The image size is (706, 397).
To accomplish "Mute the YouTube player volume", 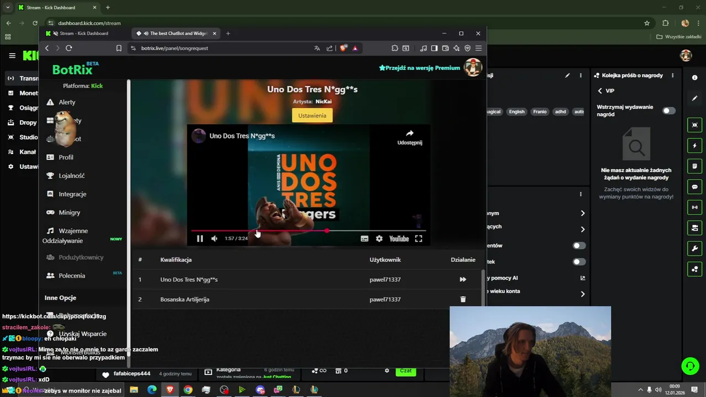I will click(x=214, y=239).
